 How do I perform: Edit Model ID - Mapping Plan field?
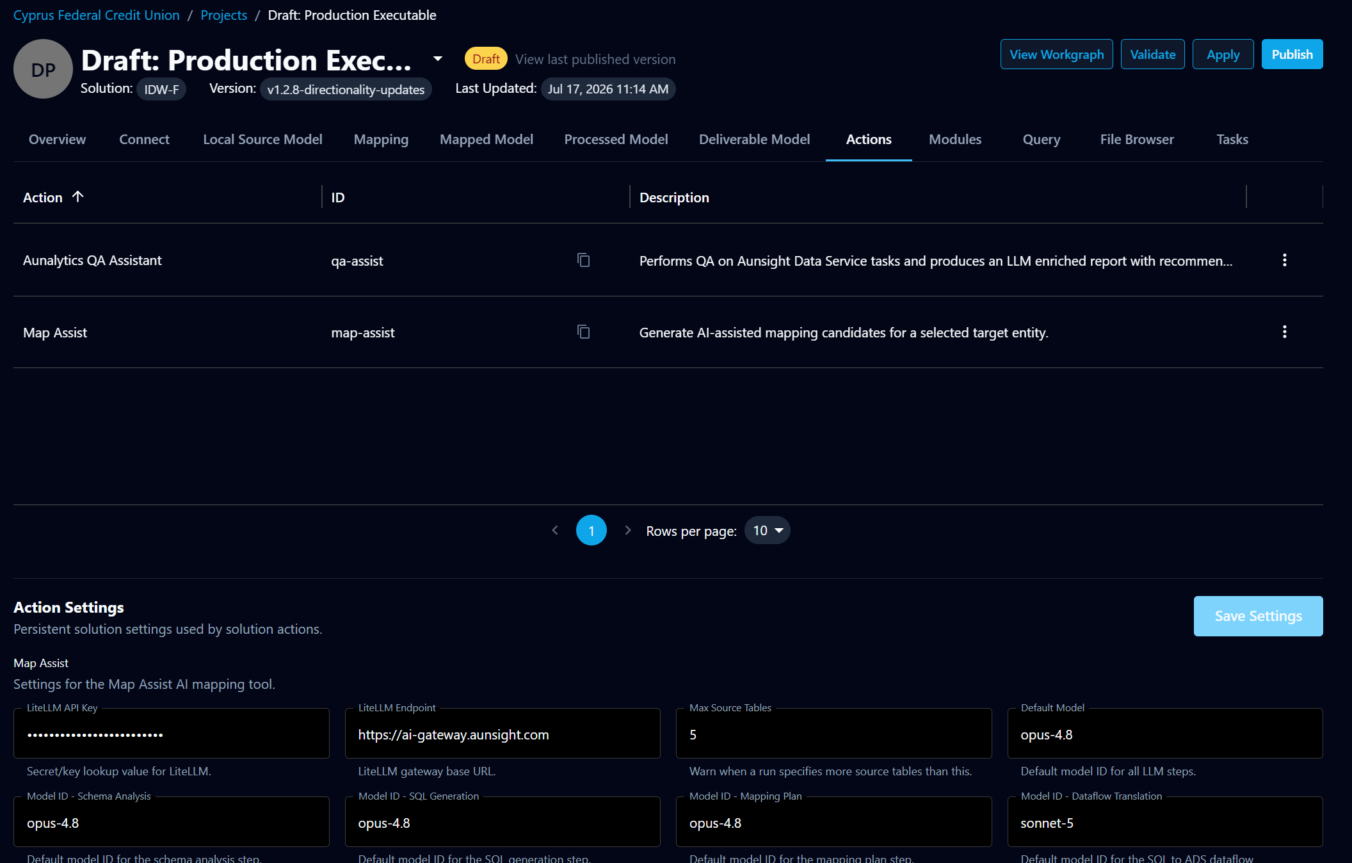click(833, 822)
